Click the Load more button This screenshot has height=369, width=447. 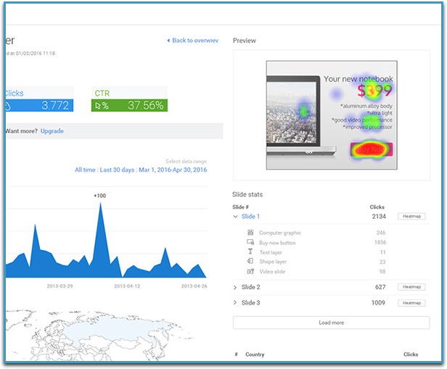331,323
